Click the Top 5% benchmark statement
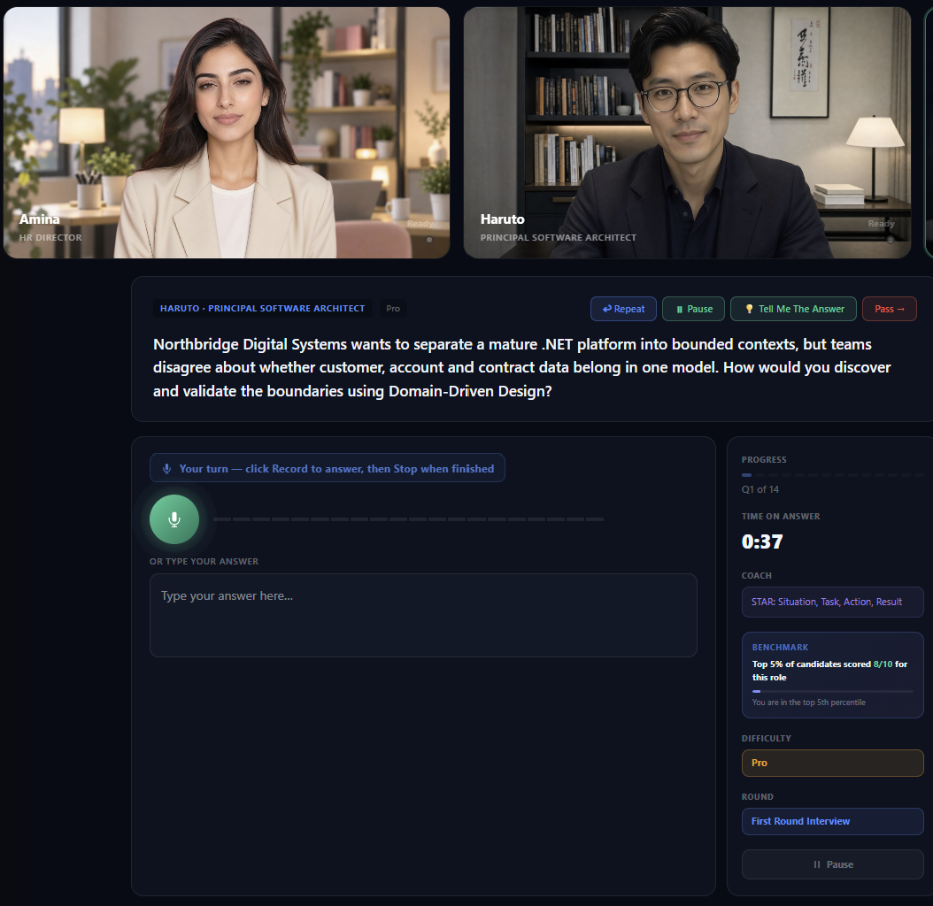 click(829, 671)
